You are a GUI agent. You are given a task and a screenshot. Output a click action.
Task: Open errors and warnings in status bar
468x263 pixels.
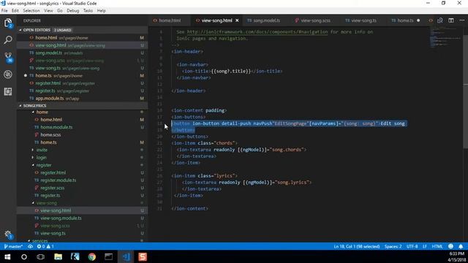pos(45,247)
